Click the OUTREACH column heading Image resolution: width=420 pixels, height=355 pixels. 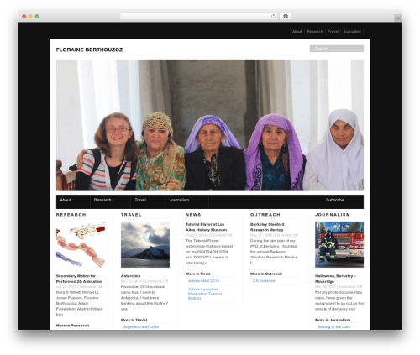[x=265, y=215]
